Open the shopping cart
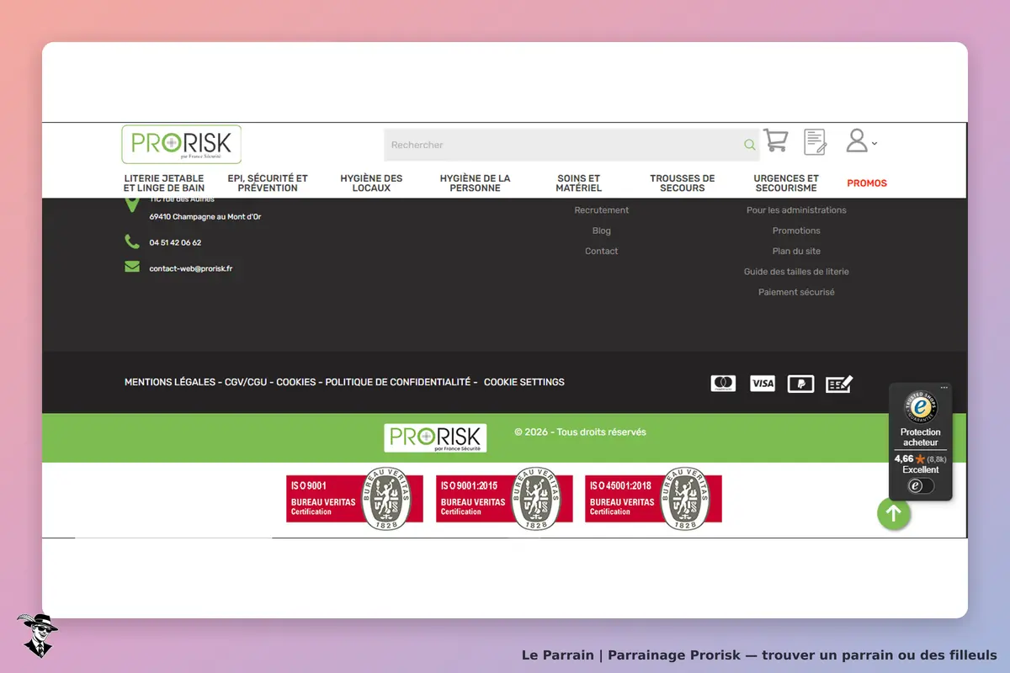 pyautogui.click(x=775, y=140)
